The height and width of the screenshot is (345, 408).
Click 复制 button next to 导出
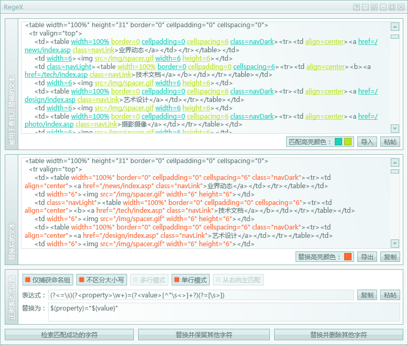[x=390, y=257]
